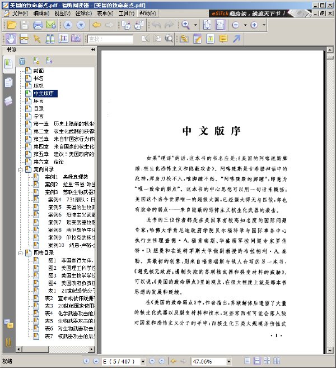This screenshot has height=368, width=336.
Task: Open the dropdown arrow next to the minus zoom button
Action: (x=245, y=25)
